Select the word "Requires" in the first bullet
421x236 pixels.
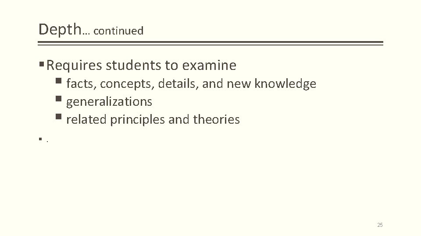click(74, 66)
